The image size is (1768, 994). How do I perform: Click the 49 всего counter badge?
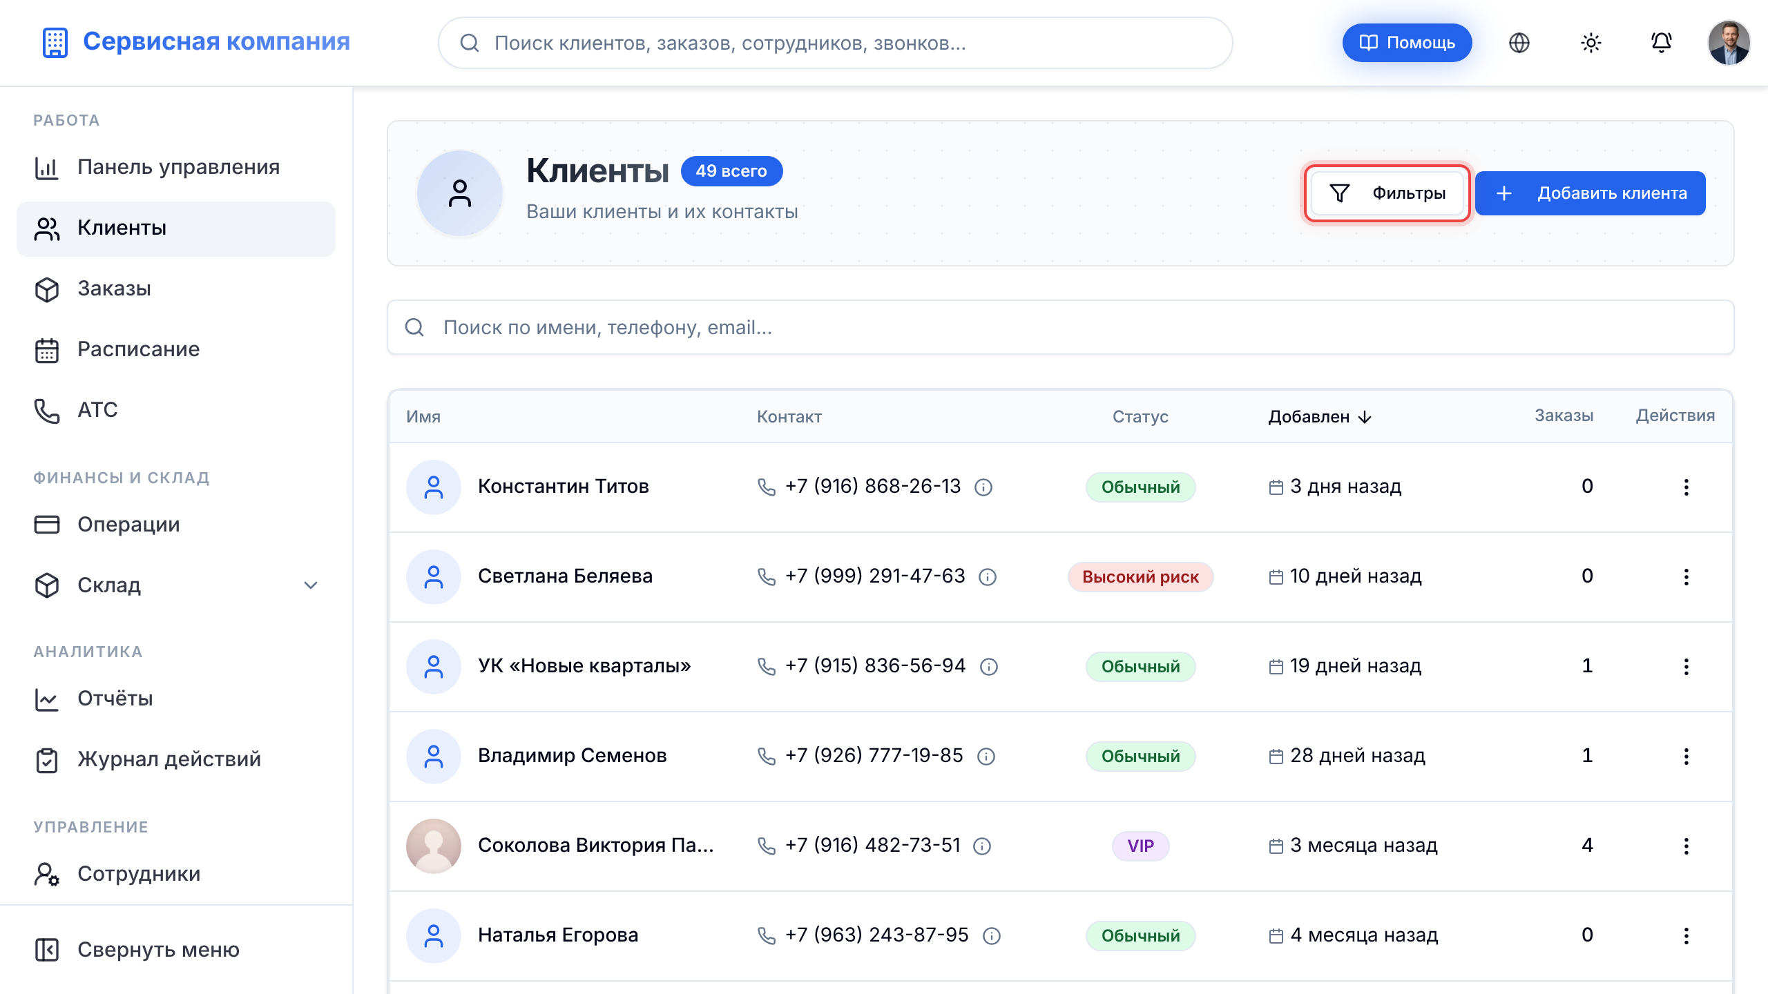click(731, 171)
